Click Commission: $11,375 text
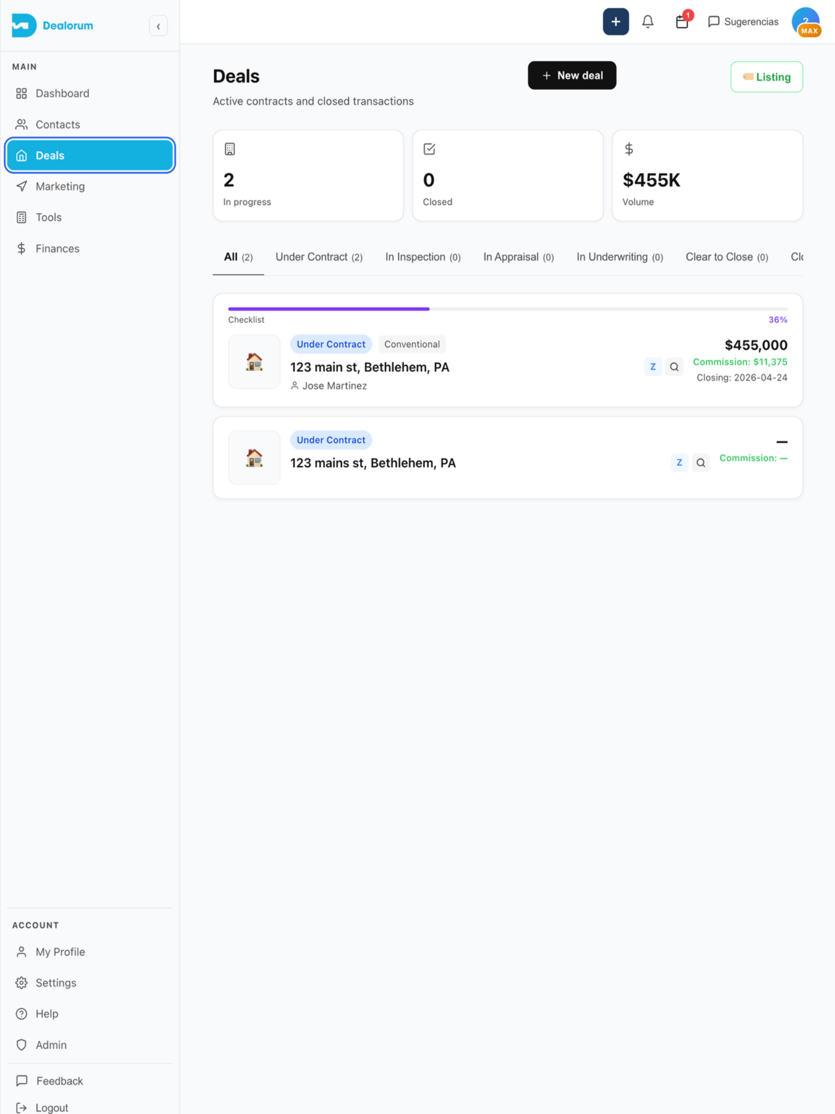The width and height of the screenshot is (835, 1114). tap(740, 362)
